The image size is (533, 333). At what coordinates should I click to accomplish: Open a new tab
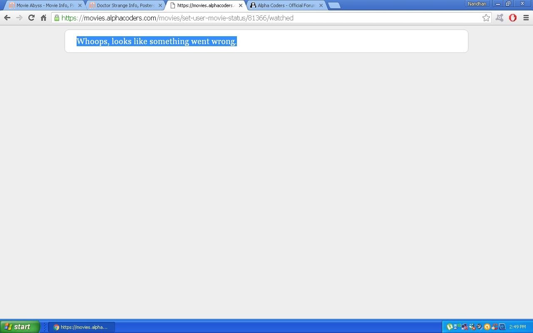pos(334,5)
